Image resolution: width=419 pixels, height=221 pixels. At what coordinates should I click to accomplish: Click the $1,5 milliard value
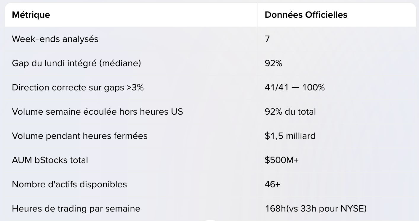pos(290,136)
